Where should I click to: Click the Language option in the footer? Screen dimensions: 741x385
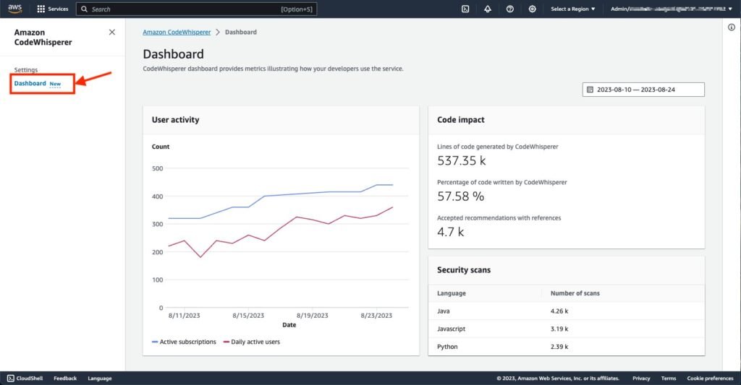(x=100, y=378)
